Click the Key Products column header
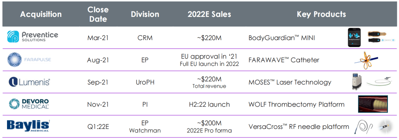This screenshot has width=399, height=140. [x=321, y=14]
